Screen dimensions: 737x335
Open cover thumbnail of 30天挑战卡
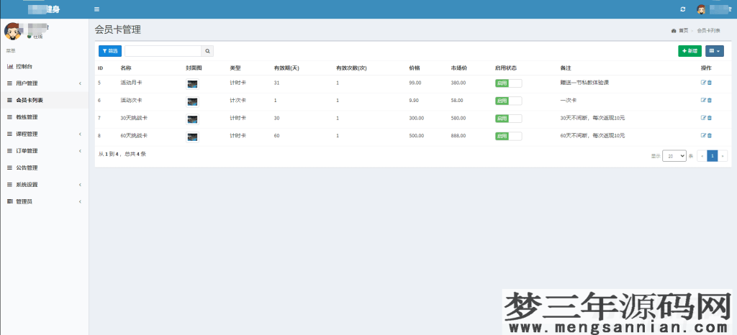click(x=192, y=119)
